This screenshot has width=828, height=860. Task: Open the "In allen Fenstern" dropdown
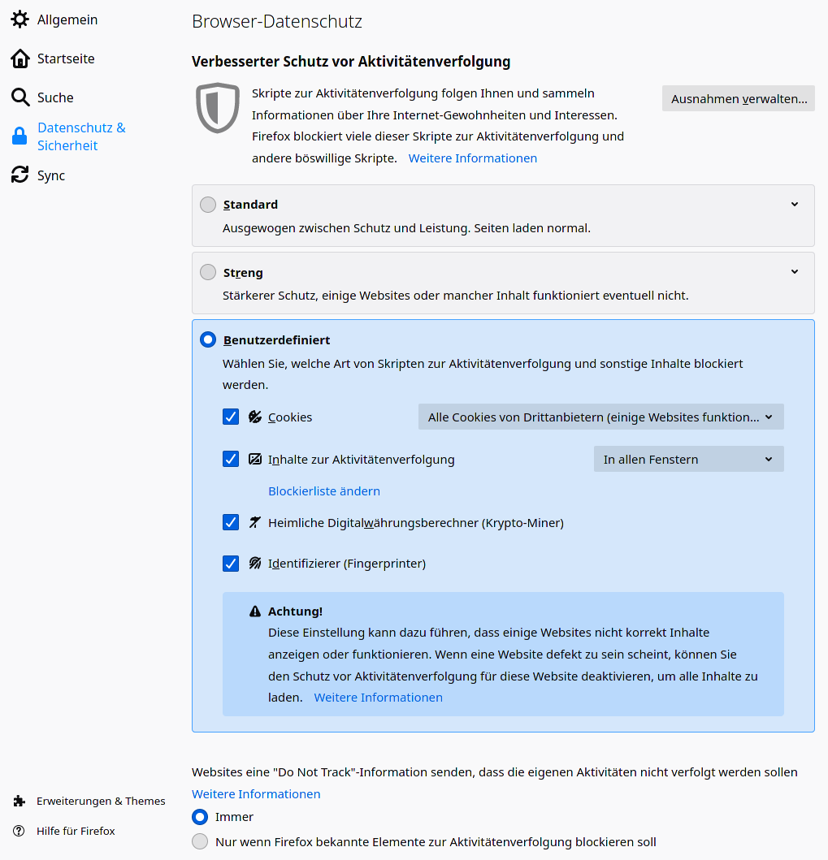coord(688,460)
